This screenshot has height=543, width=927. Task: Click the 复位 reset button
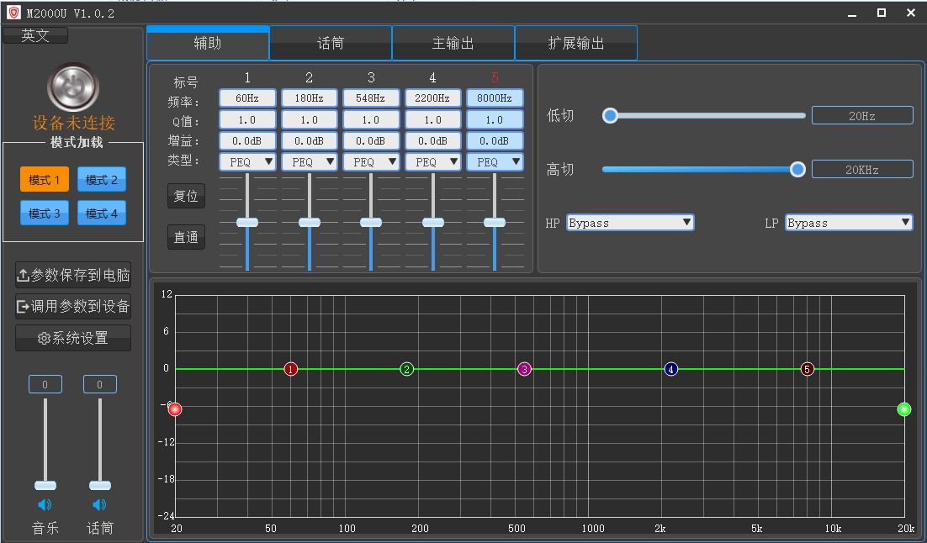click(x=186, y=196)
